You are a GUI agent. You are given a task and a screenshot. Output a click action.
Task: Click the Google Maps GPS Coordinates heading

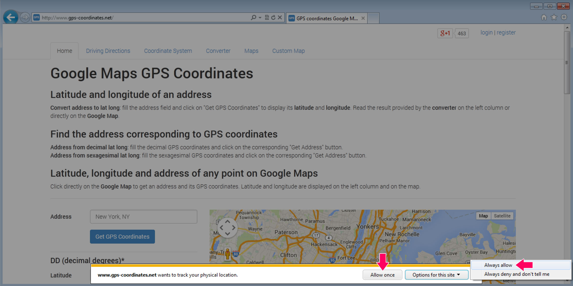click(x=152, y=73)
